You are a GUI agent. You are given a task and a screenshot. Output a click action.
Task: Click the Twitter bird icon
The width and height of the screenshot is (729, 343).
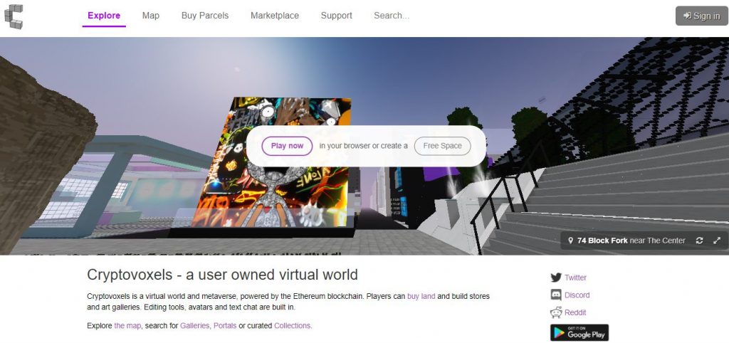pos(556,278)
